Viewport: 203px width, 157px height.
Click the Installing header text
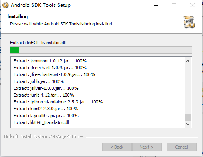[18, 17]
